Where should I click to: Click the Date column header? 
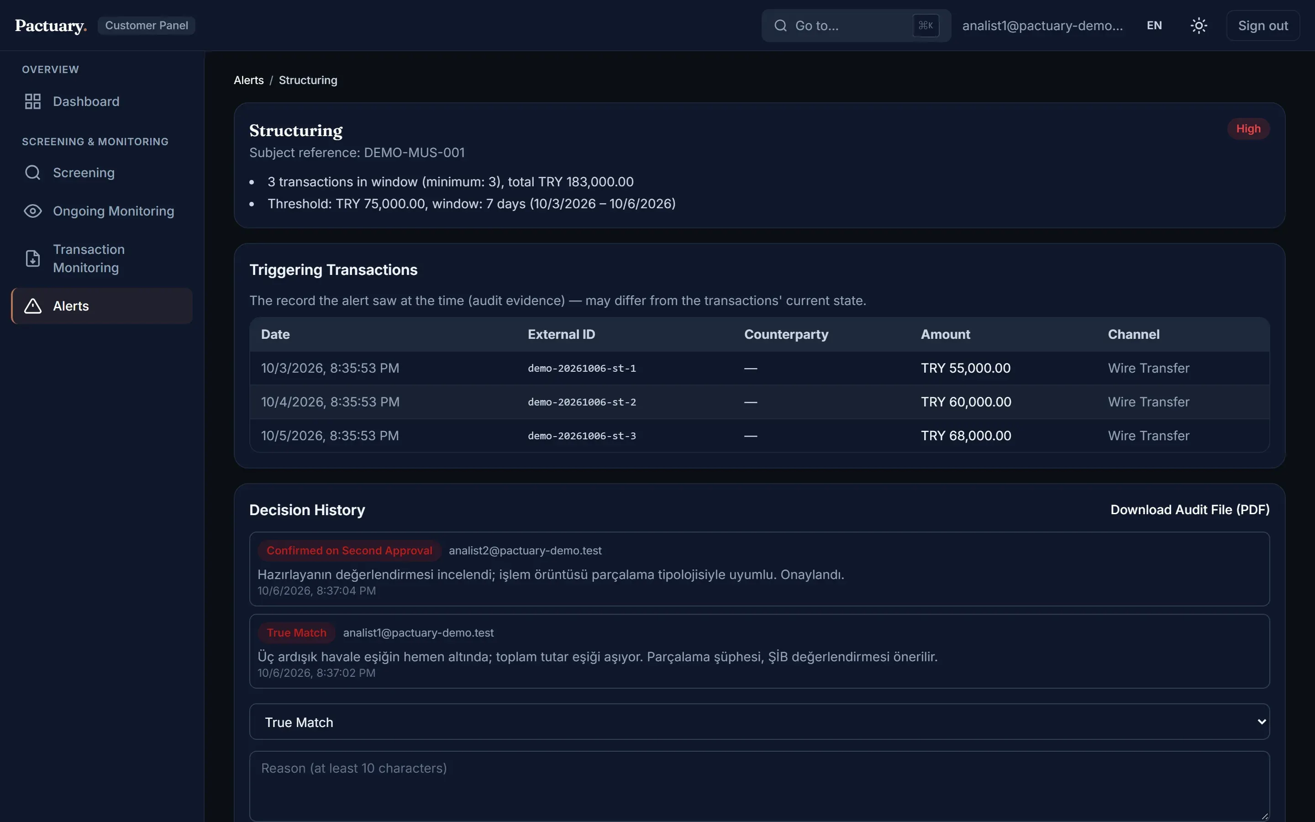point(275,334)
